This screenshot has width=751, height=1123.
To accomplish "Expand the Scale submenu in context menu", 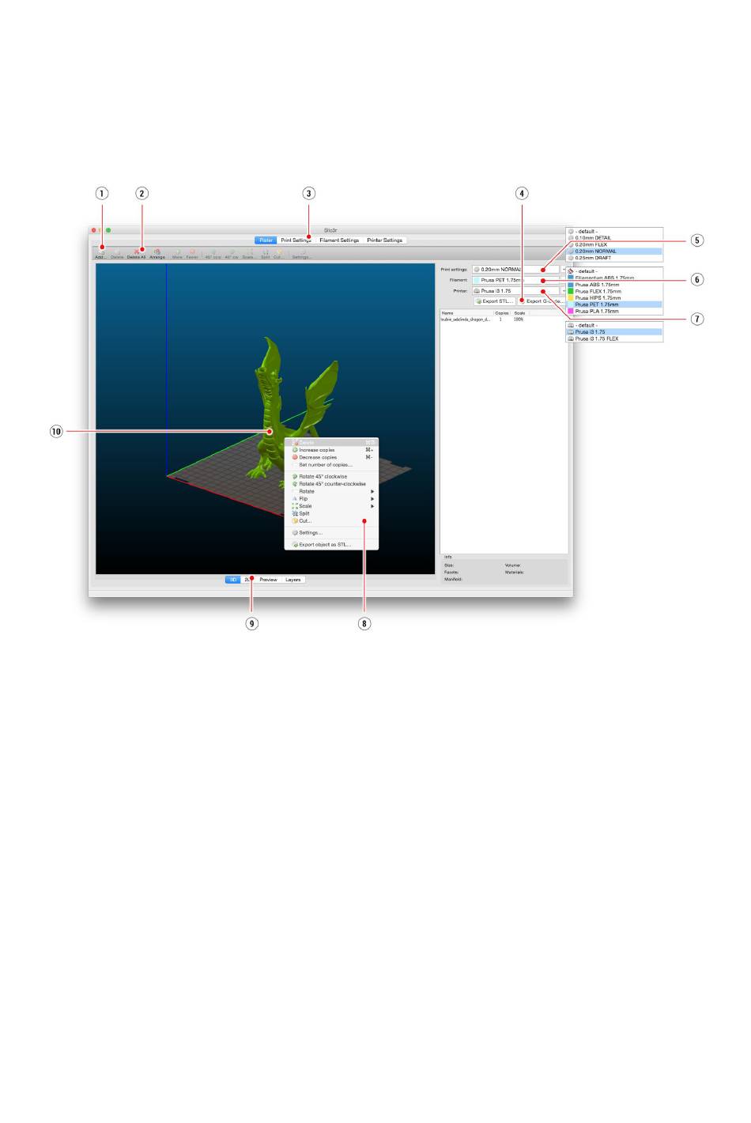I will point(331,506).
